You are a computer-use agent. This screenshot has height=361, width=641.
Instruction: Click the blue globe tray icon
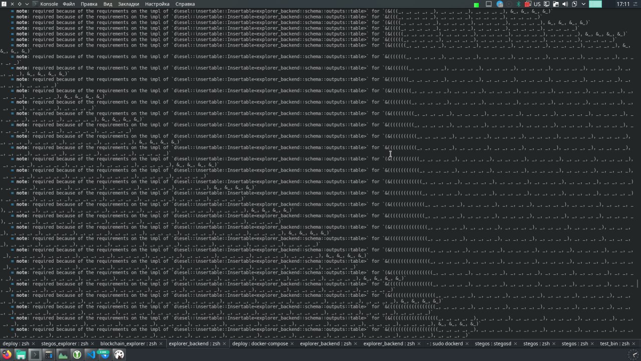click(500, 4)
